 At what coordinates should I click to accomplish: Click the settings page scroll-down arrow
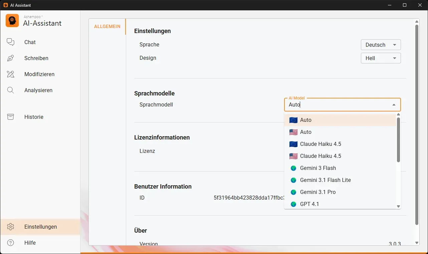pos(417,243)
